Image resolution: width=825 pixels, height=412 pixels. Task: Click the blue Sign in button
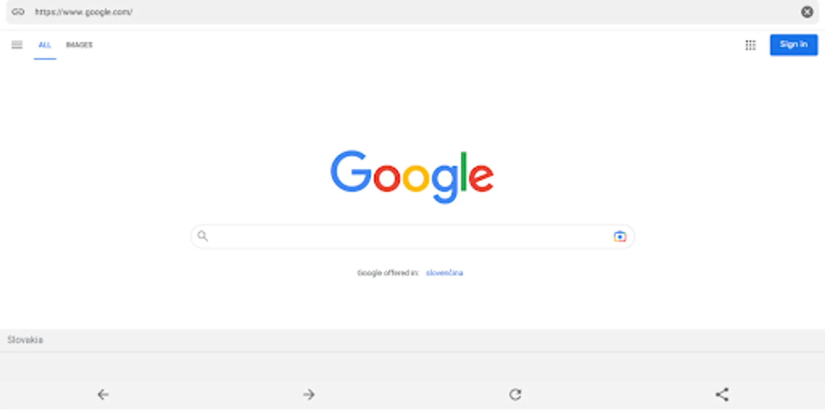tap(794, 44)
